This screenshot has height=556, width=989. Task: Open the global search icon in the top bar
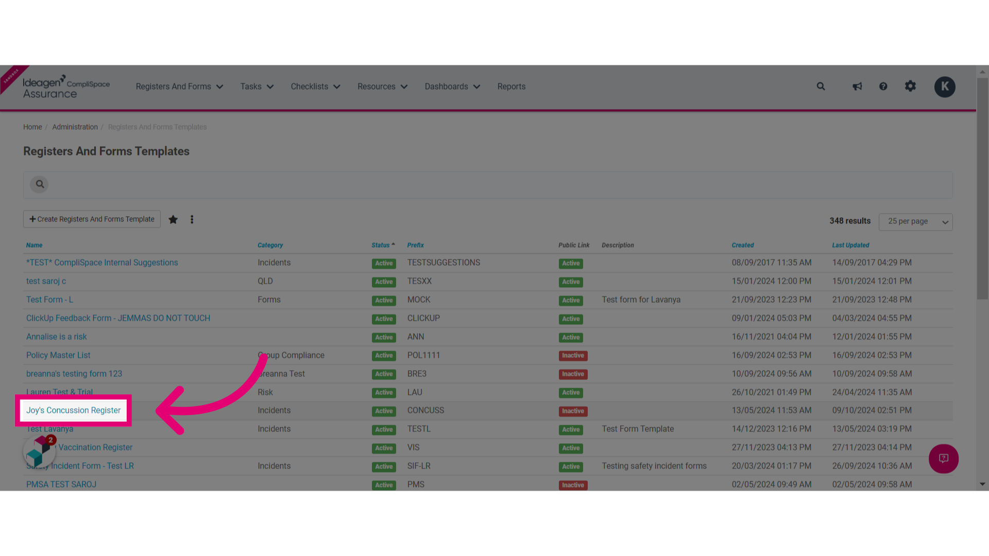tap(821, 86)
